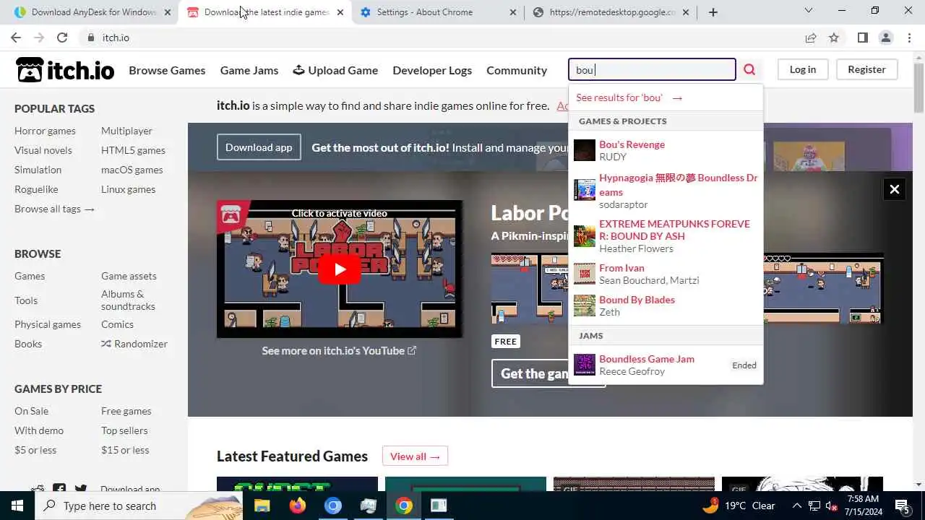The image size is (925, 520).
Task: Open the Roguelike tag
Action: click(36, 189)
